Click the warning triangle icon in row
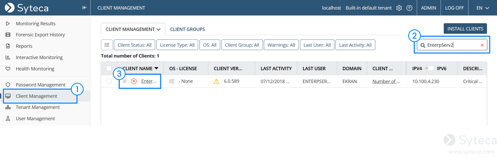 tap(216, 81)
